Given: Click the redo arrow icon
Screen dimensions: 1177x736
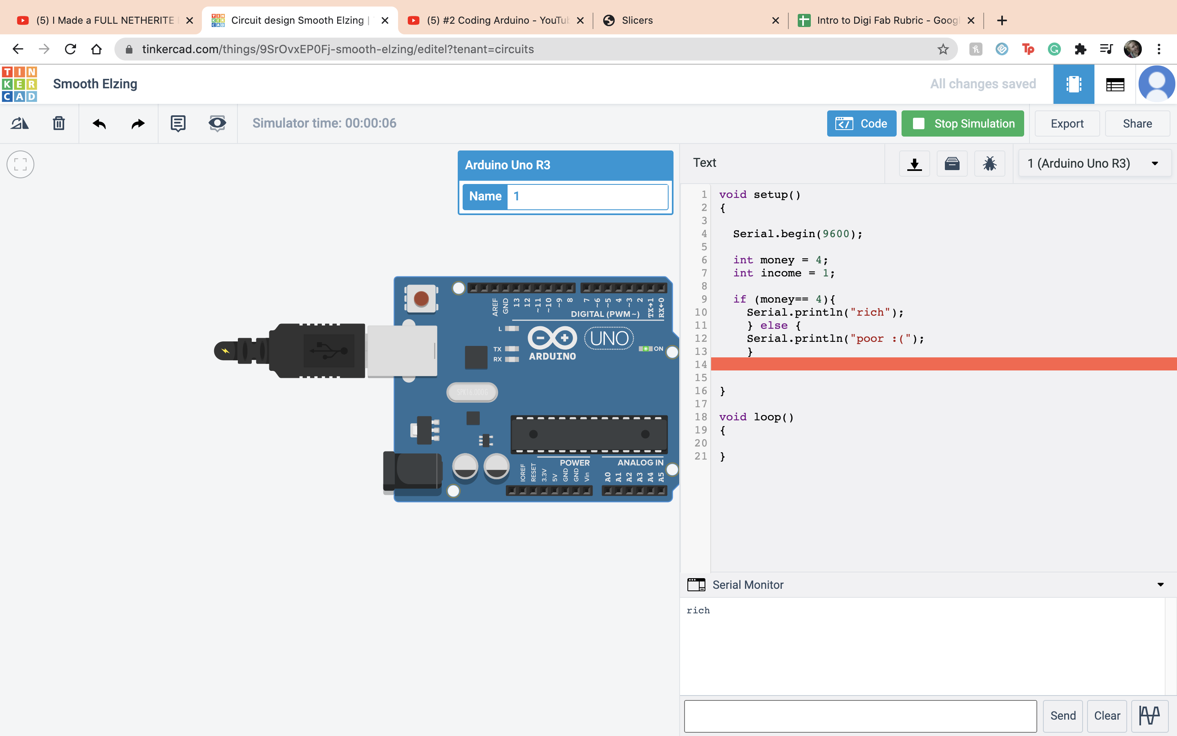Looking at the screenshot, I should (x=138, y=123).
